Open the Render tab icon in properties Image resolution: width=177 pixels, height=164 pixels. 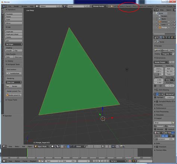pyautogui.click(x=161, y=37)
